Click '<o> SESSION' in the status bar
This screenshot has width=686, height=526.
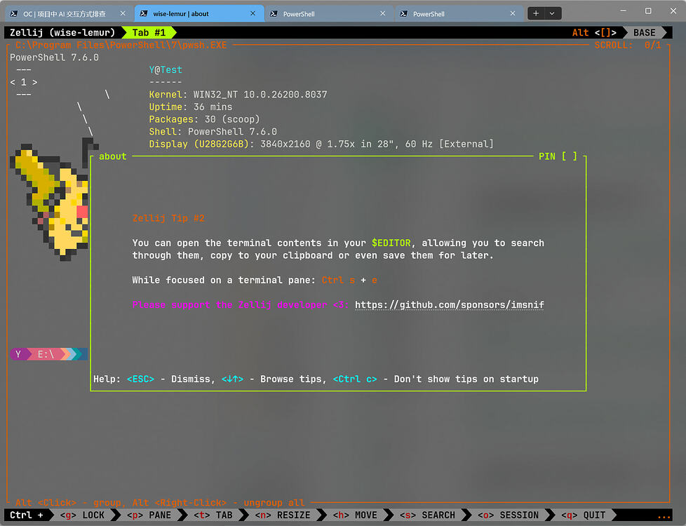(x=508, y=515)
